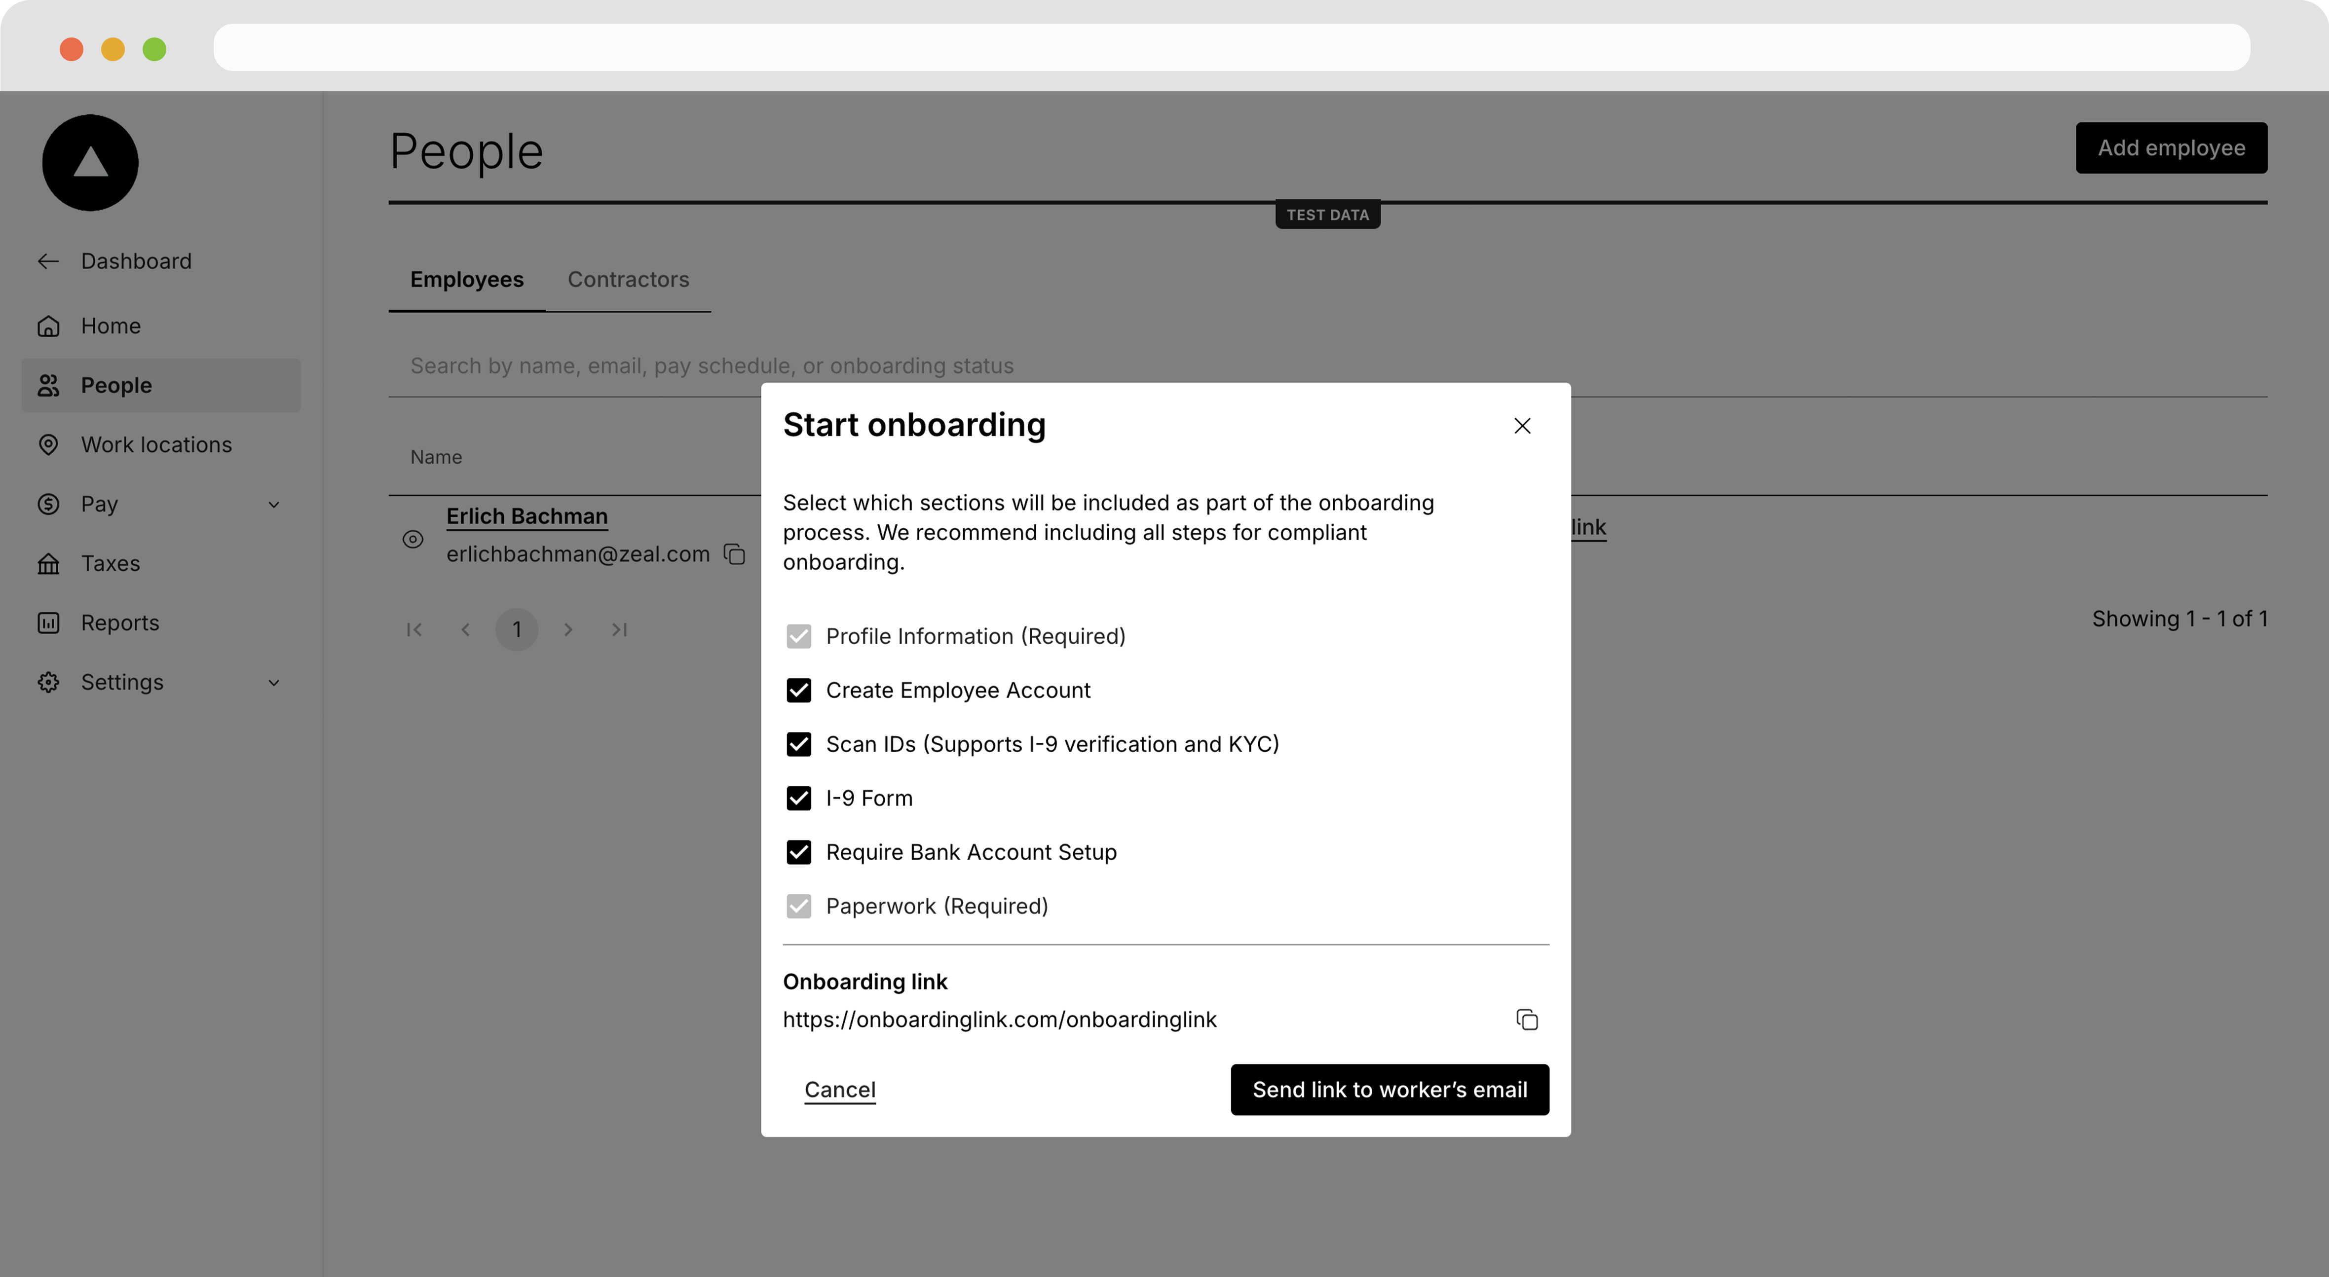The image size is (2329, 1277).
Task: Click the Pay dollar icon in the sidebar
Action: pyautogui.click(x=48, y=504)
